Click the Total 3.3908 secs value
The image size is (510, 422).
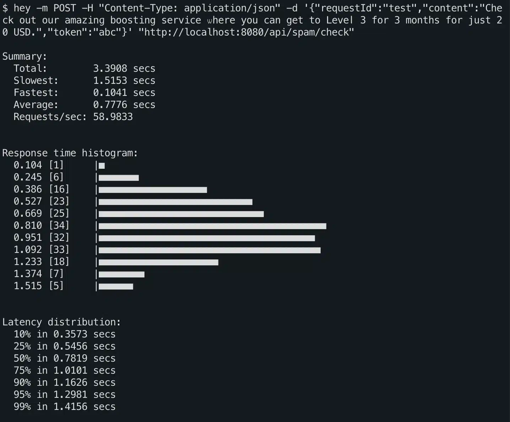[x=124, y=69]
